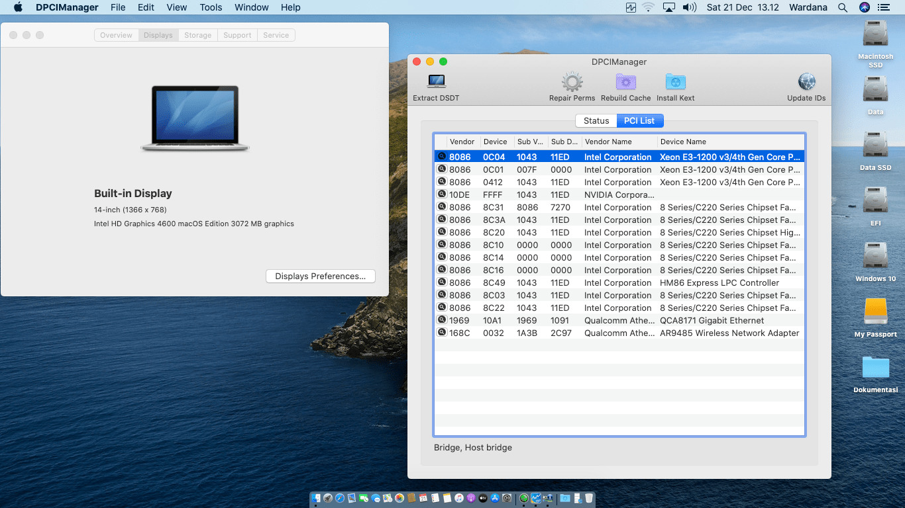Viewport: 905px width, 508px height.
Task: Select the Overview tab in the display window
Action: (x=116, y=35)
